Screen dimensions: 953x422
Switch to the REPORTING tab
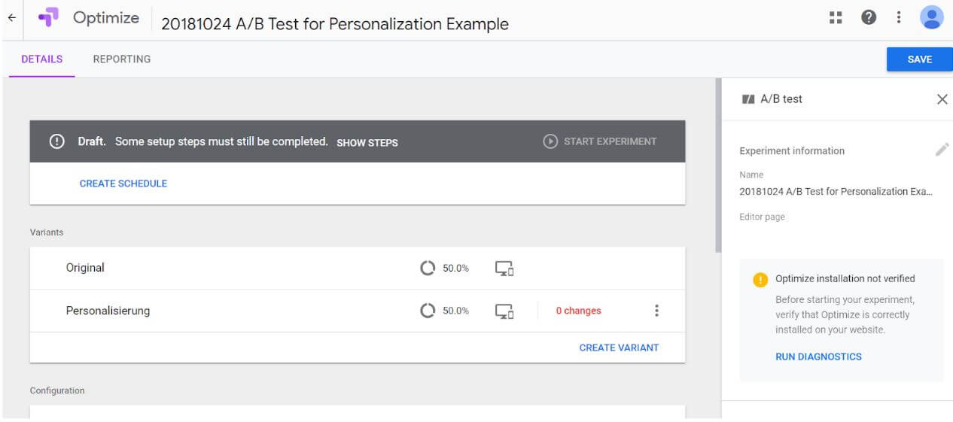coord(122,59)
